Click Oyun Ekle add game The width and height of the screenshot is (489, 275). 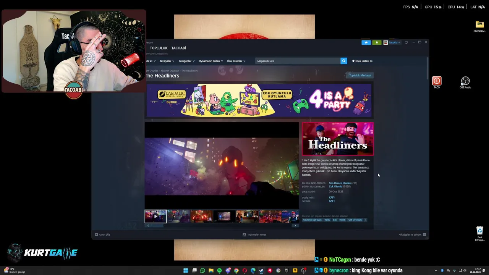click(x=102, y=235)
